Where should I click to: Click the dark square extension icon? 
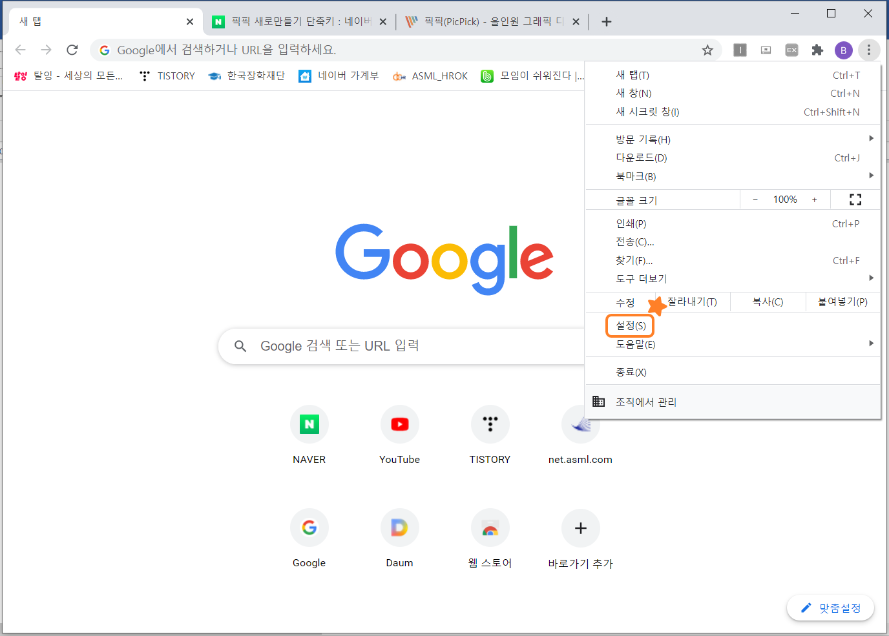click(740, 50)
